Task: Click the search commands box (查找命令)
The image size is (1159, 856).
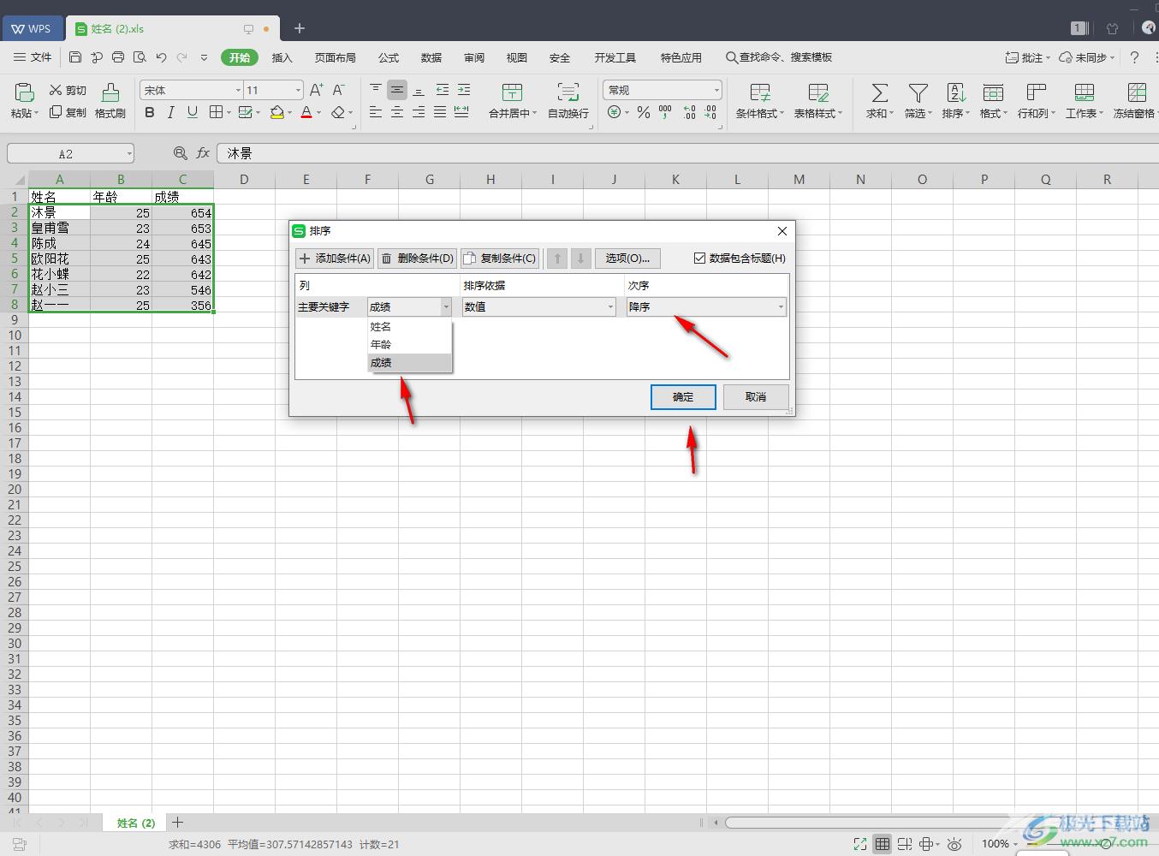Action: point(779,57)
